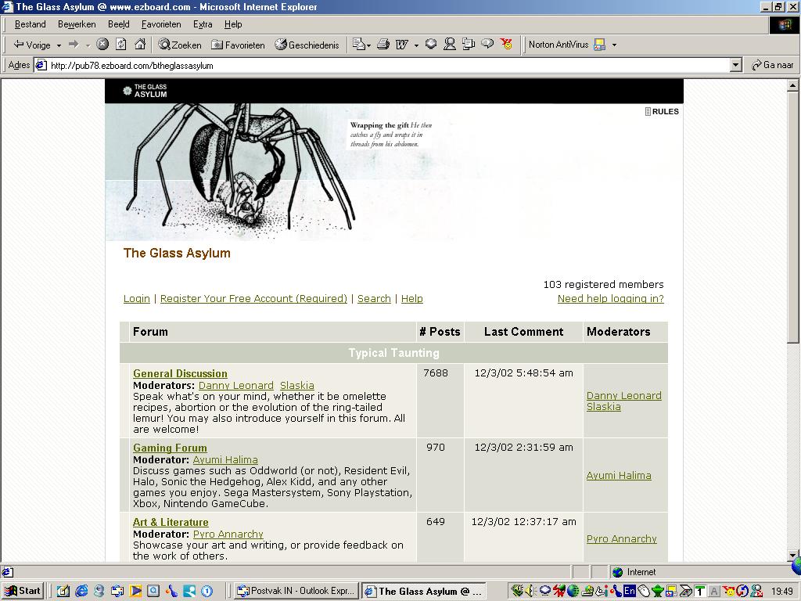Click the Login link
The image size is (801, 601).
[136, 298]
